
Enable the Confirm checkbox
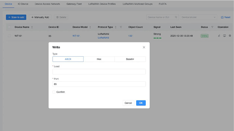click(x=54, y=92)
